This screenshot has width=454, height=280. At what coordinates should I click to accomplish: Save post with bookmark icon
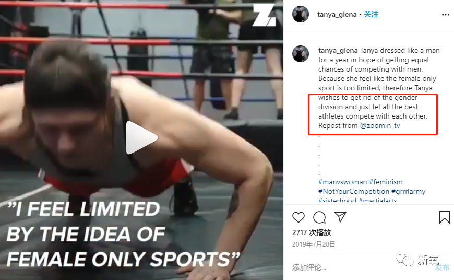click(444, 217)
